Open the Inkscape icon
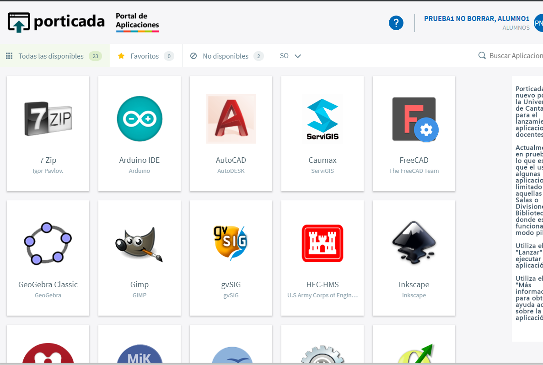This screenshot has width=543, height=365. tap(414, 243)
